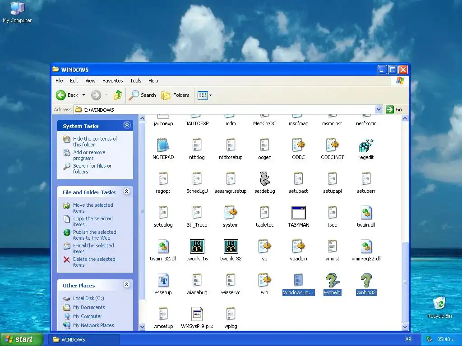Click Copy the selected items
The width and height of the screenshot is (462, 346).
click(x=93, y=221)
